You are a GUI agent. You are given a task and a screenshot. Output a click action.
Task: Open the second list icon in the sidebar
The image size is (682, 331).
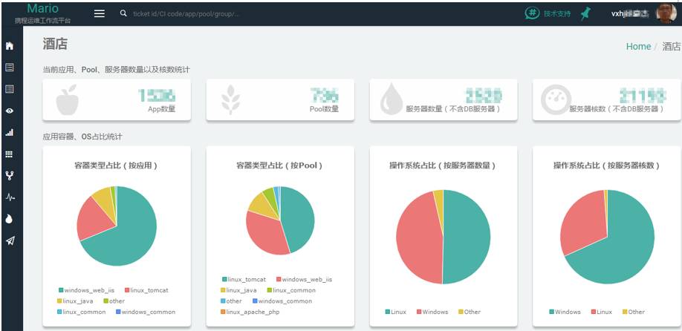click(10, 89)
